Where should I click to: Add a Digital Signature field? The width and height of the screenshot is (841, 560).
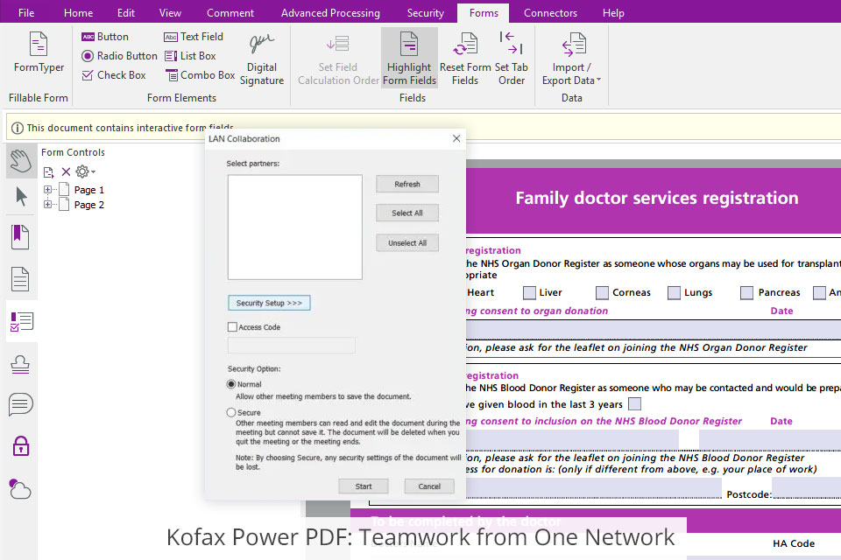coord(262,59)
